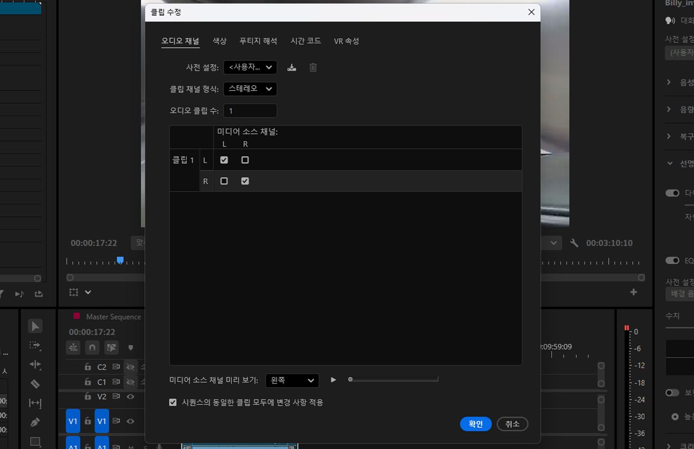Select the Pen tool in the timeline toolbar

(x=35, y=423)
